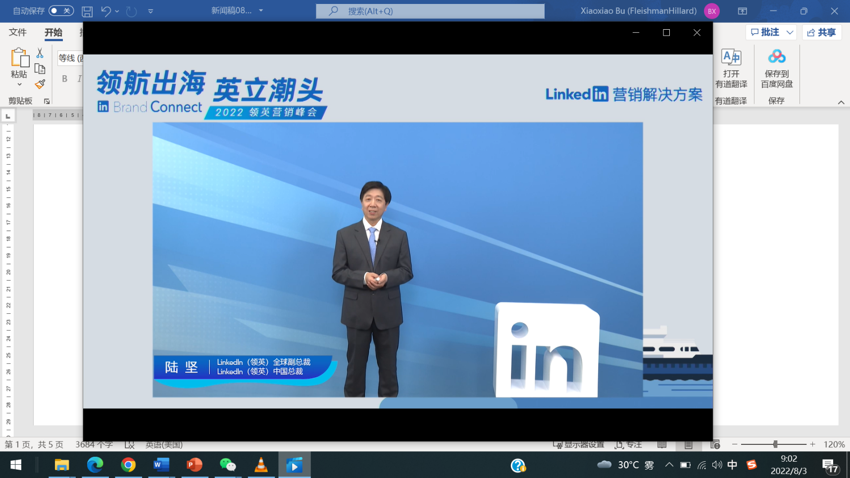
Task: Click the word count 3684 个字
Action: point(94,444)
